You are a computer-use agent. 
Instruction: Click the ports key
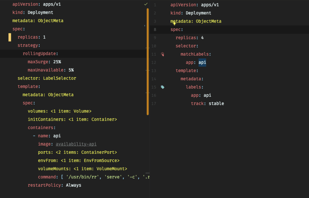[x=44, y=152]
